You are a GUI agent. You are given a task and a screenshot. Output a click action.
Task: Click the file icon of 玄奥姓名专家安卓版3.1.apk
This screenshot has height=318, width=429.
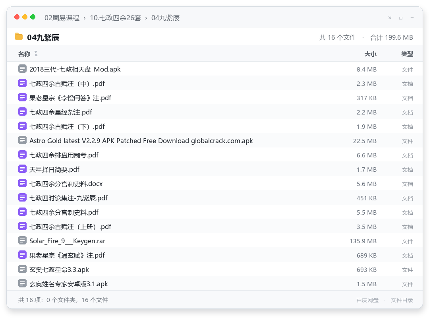coord(22,283)
